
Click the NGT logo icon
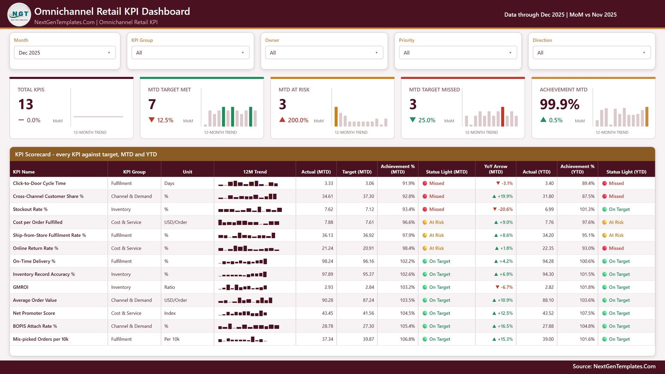point(19,15)
